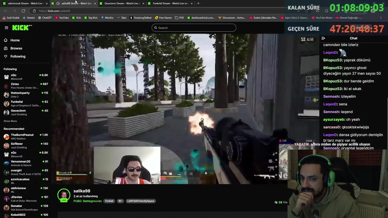Screen dimensions: 388x218
Task: Open xQc Minecraft channel in Following list
Action: pos(26,77)
